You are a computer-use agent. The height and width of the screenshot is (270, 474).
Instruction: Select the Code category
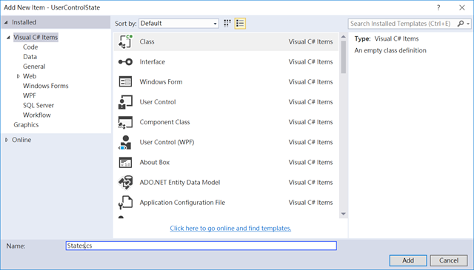pos(30,47)
